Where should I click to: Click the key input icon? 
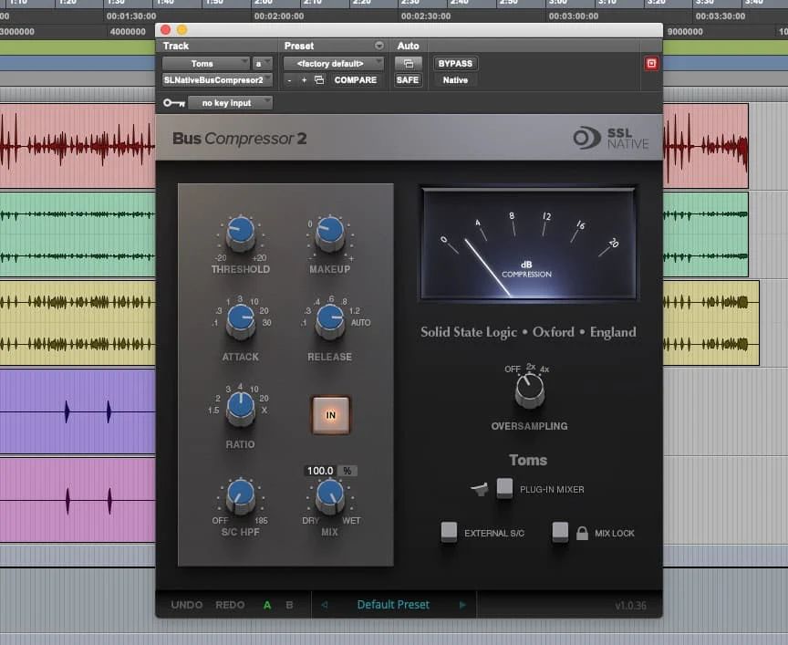(174, 103)
